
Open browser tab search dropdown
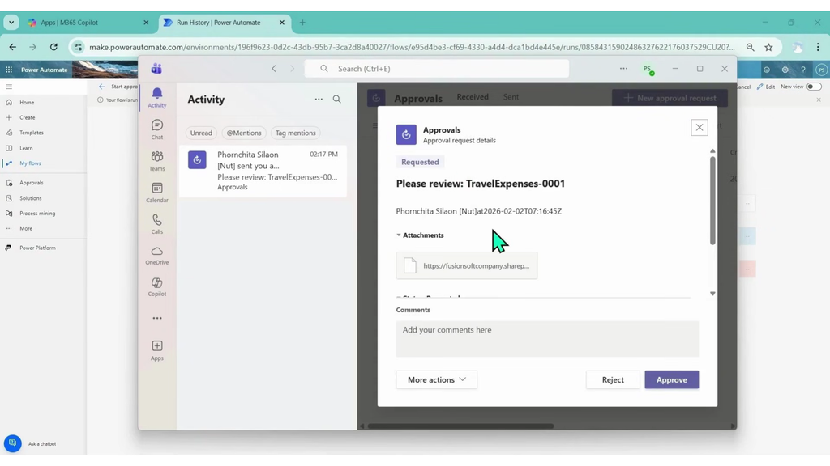click(x=11, y=23)
